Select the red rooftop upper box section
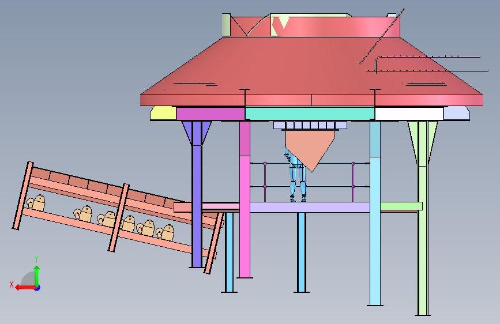Screen dimensions: 500x324 point(314,27)
